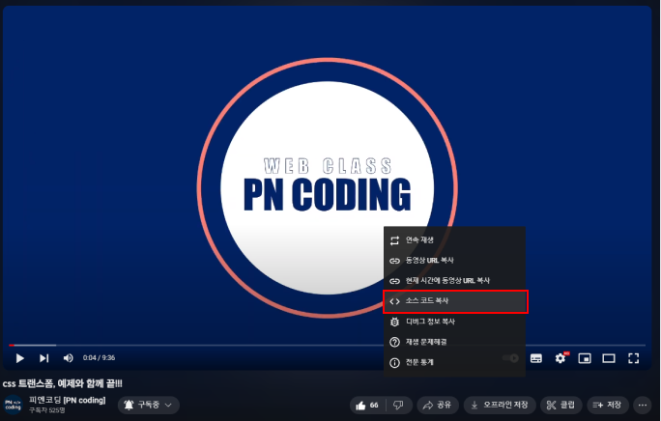Dislike the video
Viewport: 661px width, 421px height.
[398, 406]
